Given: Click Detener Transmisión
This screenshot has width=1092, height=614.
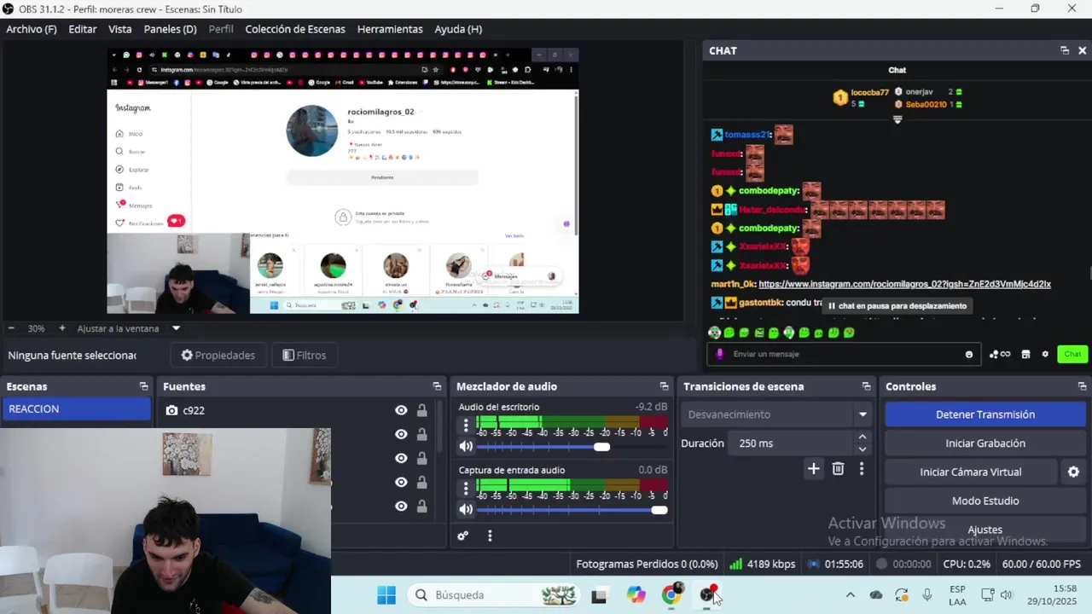Looking at the screenshot, I should [x=985, y=414].
